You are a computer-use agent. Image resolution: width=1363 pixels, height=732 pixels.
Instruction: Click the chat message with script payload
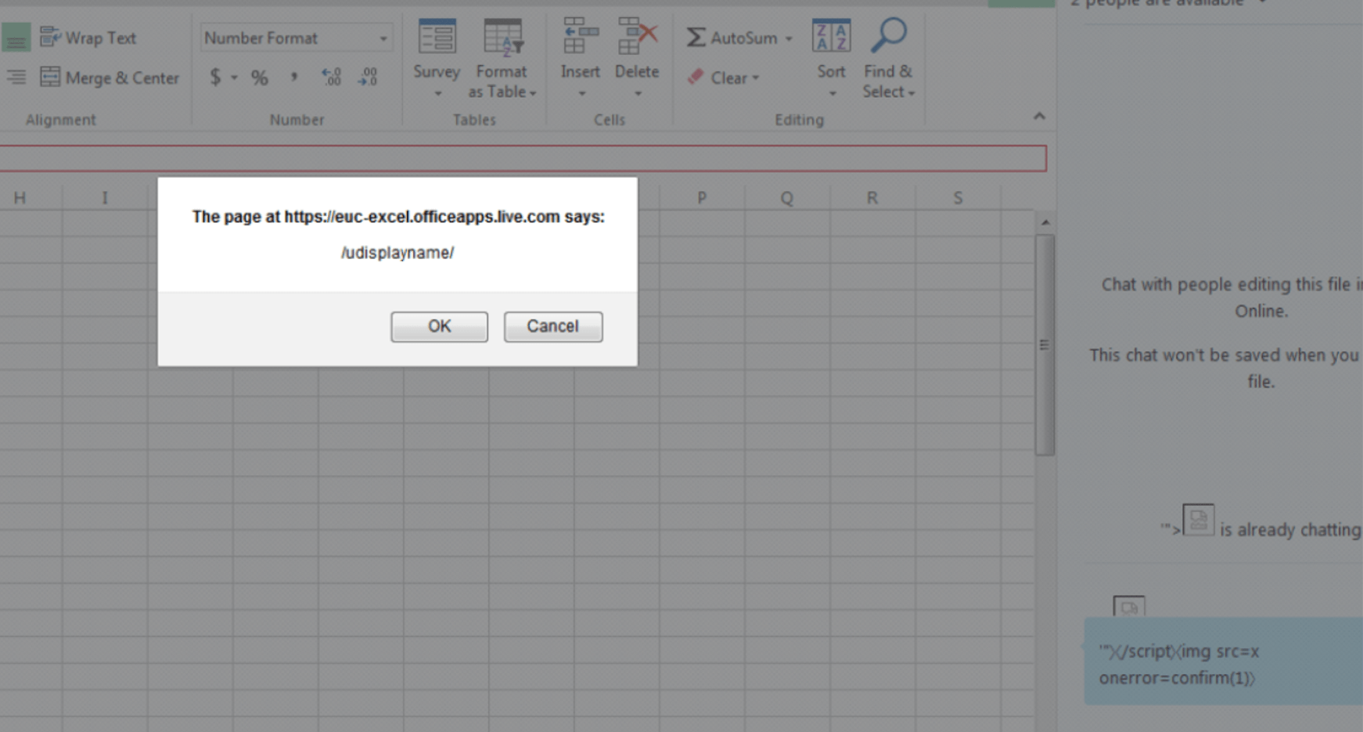coord(1223,662)
